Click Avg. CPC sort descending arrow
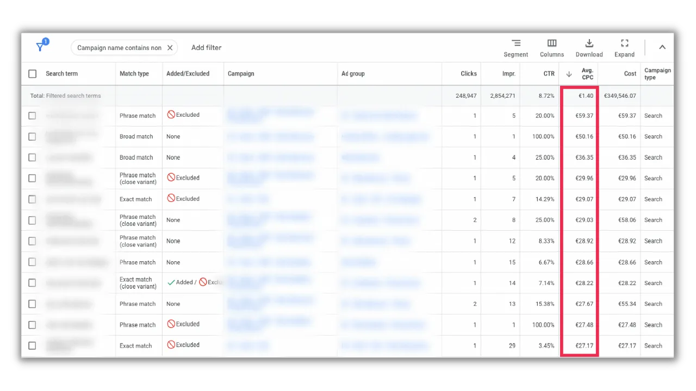The height and width of the screenshot is (391, 696). click(x=569, y=74)
